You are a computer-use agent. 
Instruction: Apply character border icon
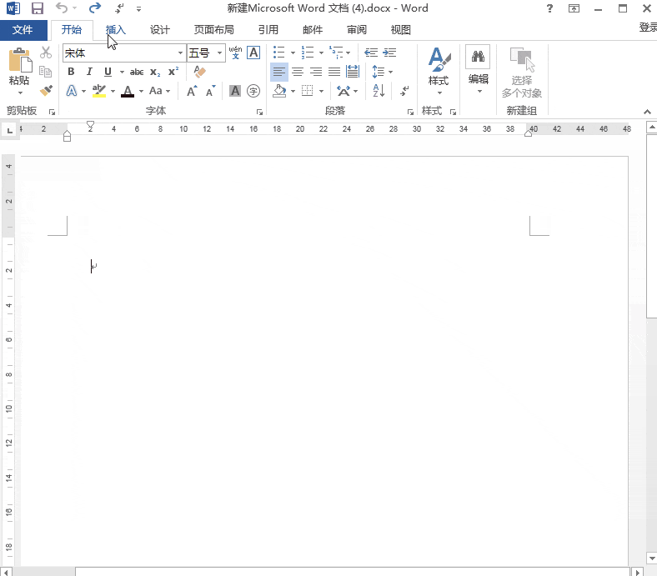(253, 53)
